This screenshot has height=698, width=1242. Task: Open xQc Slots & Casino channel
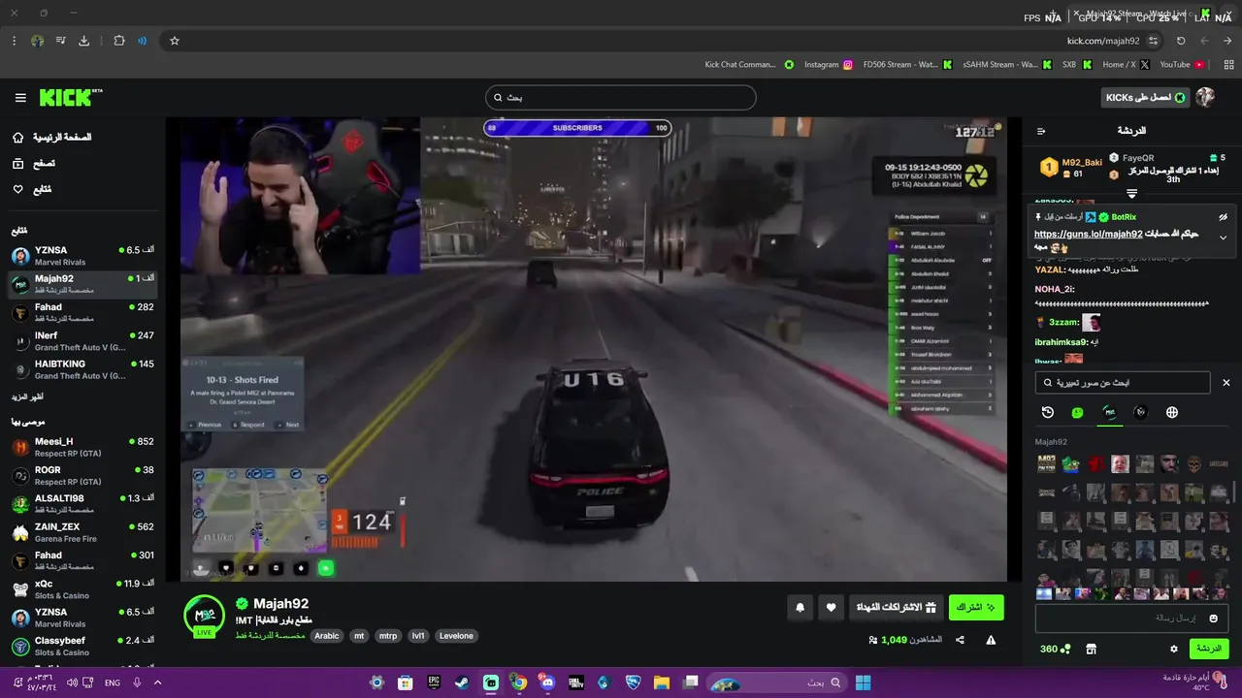pyautogui.click(x=82, y=589)
